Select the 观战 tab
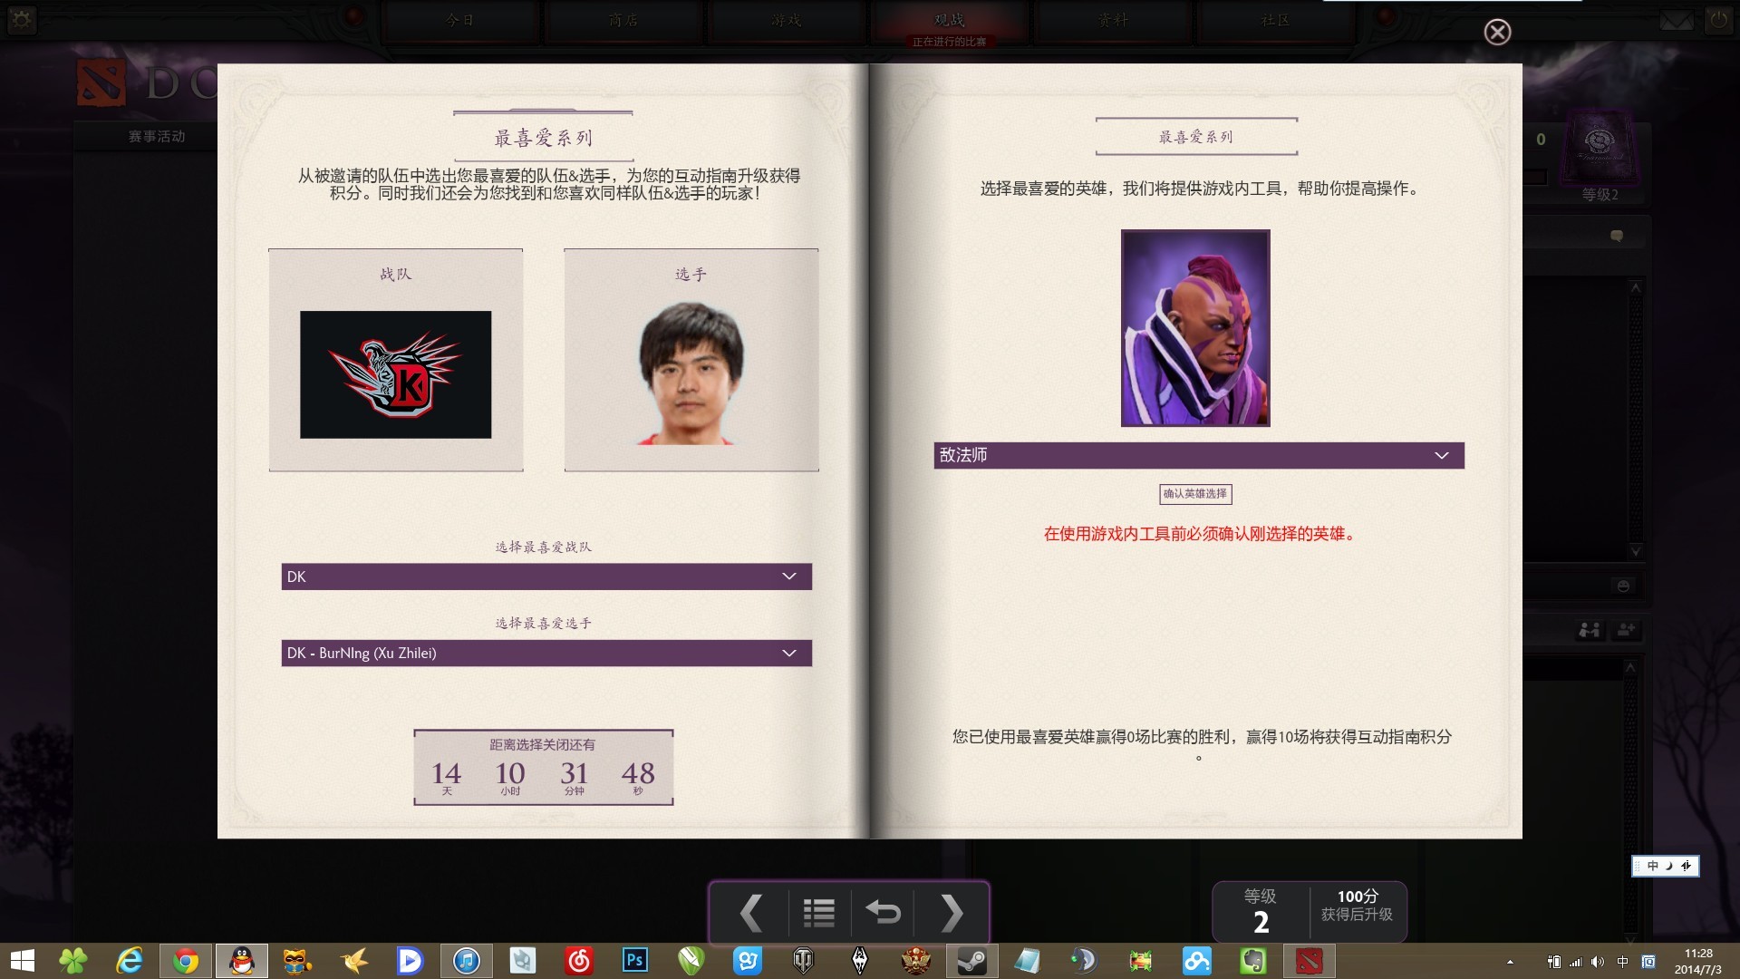 click(x=950, y=20)
